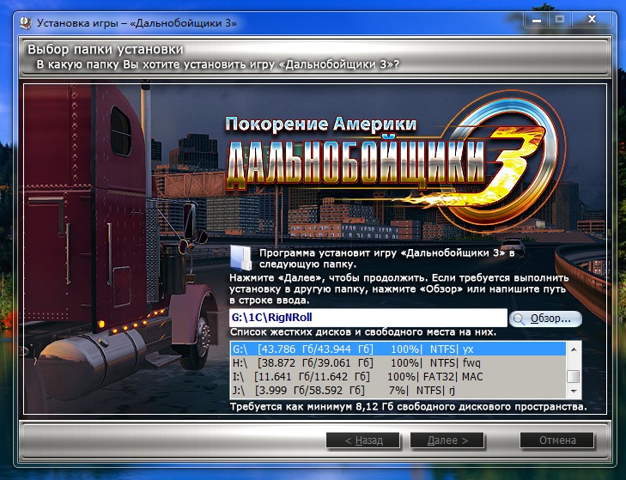
Task: Click the installer icon in the title bar
Action: (25, 23)
